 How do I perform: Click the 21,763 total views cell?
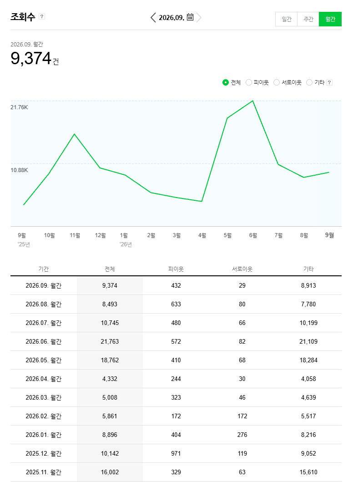pos(110,341)
